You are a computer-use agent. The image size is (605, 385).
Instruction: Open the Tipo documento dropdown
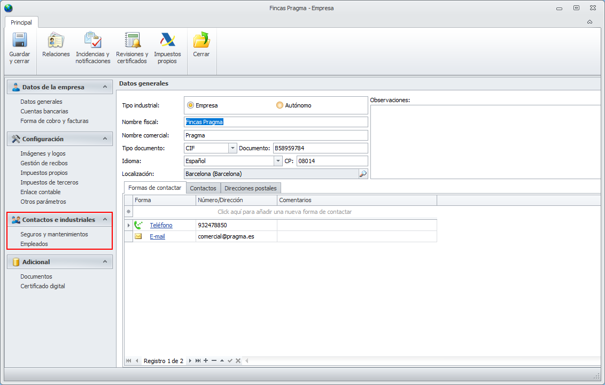point(232,148)
